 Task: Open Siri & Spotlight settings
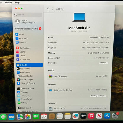[25, 80]
